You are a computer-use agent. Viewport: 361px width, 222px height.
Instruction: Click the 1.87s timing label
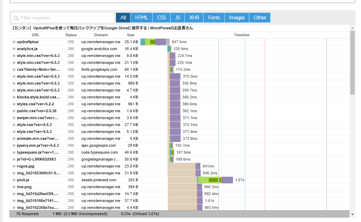240,180
